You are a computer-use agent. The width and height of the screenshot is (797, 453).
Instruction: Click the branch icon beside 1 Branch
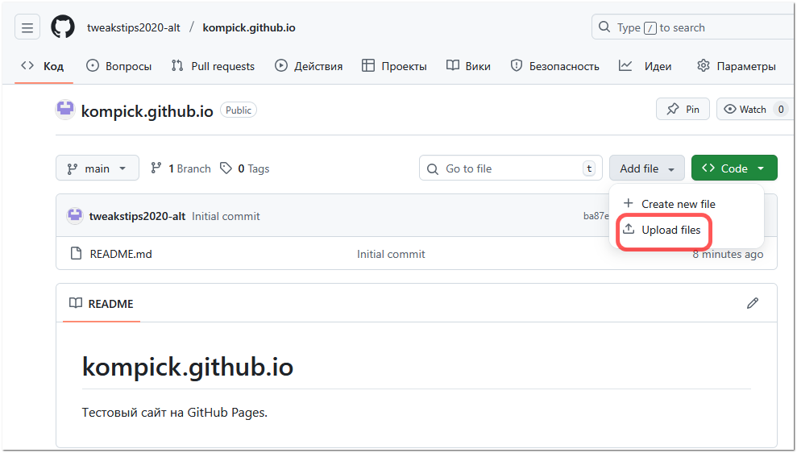click(156, 168)
